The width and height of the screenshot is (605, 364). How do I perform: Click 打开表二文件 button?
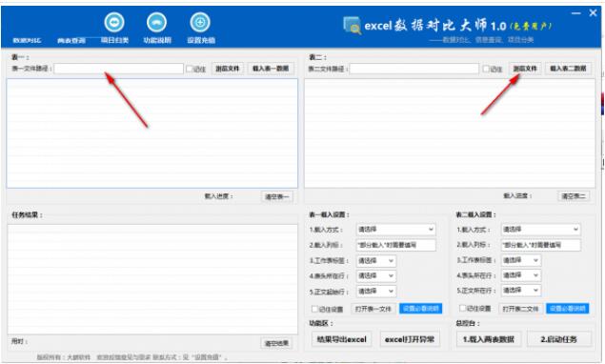[520, 309]
